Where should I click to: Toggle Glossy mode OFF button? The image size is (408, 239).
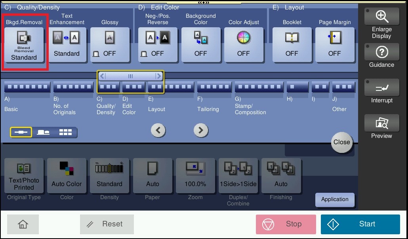pos(110,45)
